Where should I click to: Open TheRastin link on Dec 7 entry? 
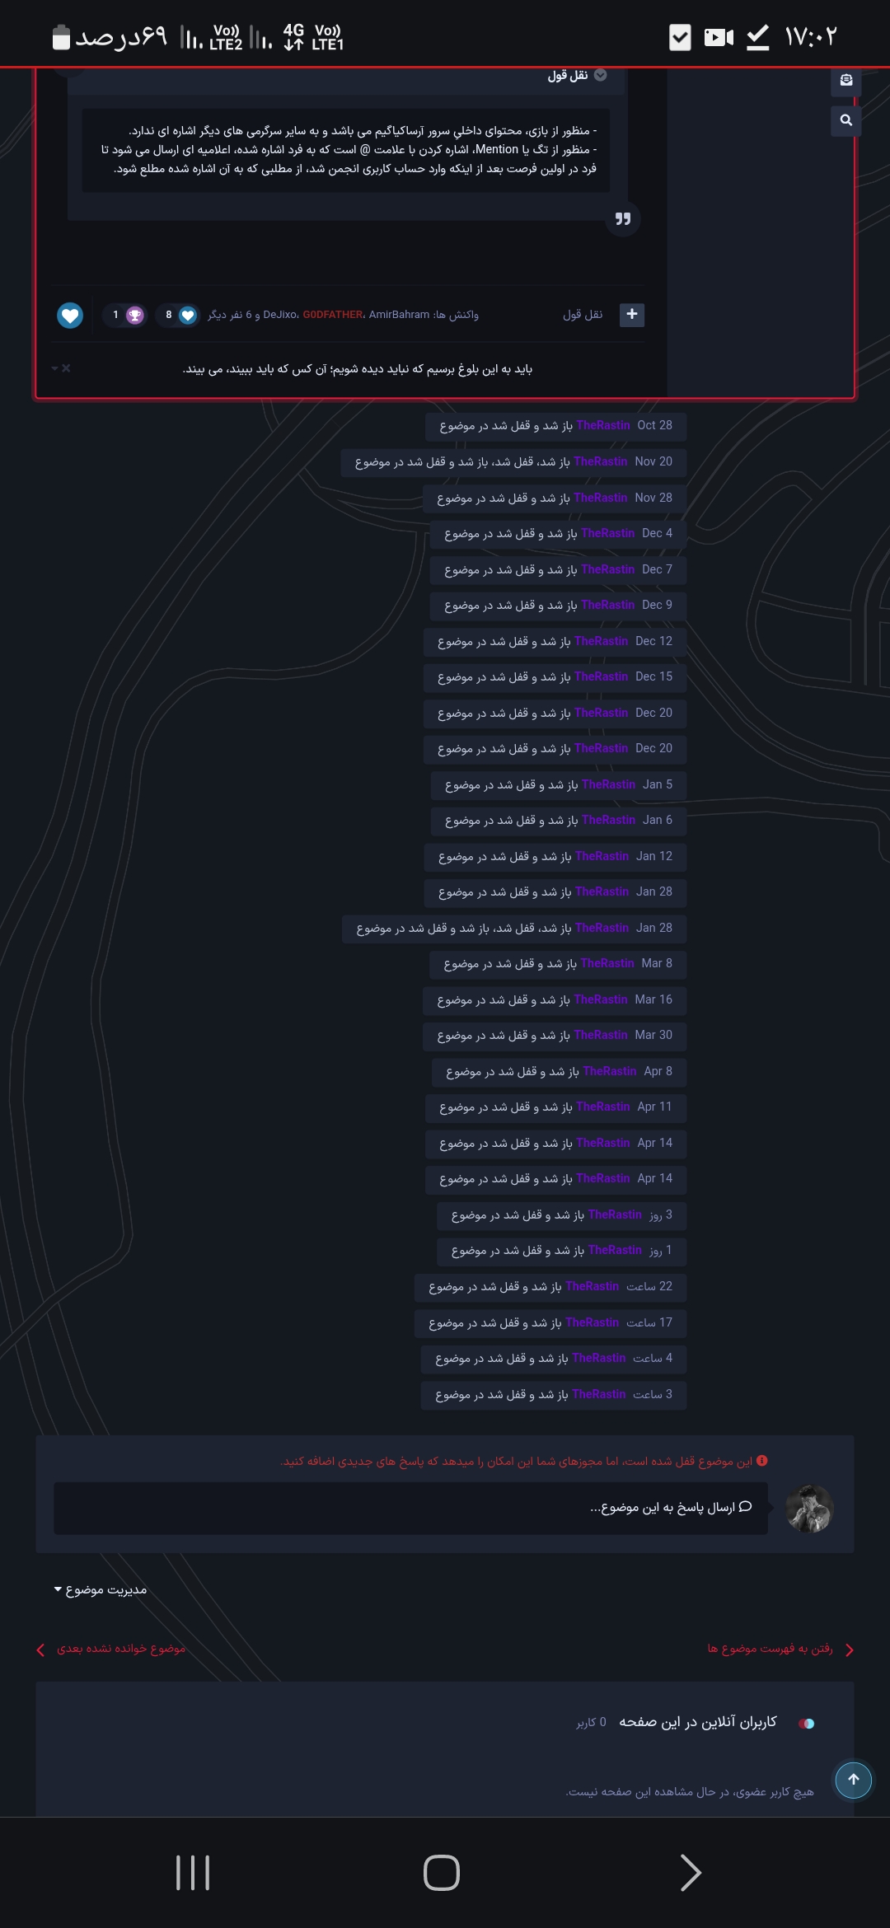point(608,569)
